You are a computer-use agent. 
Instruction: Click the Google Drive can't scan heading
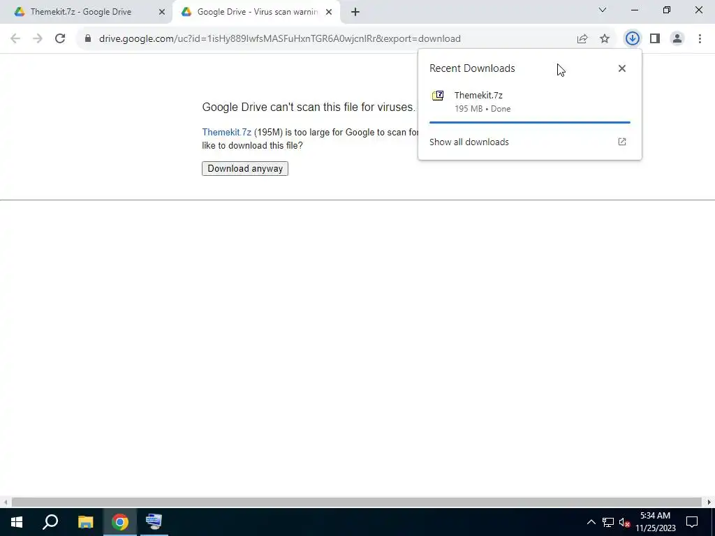309,107
